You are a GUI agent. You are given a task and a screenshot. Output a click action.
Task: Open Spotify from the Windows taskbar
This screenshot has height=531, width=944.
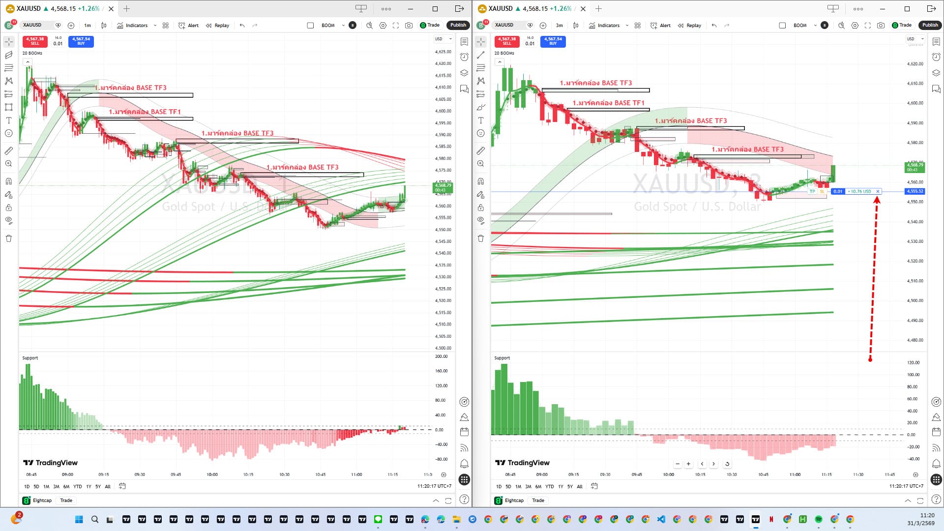[819, 519]
